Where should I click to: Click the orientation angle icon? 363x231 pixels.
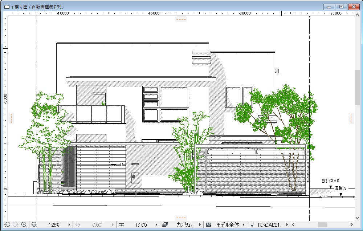pyautogui.click(x=77, y=225)
